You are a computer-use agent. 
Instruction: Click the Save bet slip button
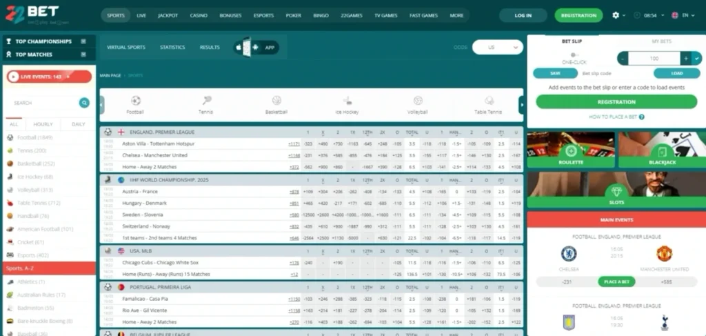coord(555,73)
